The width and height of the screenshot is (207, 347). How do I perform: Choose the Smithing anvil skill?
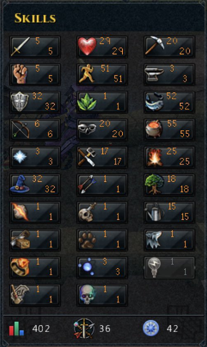click(169, 74)
